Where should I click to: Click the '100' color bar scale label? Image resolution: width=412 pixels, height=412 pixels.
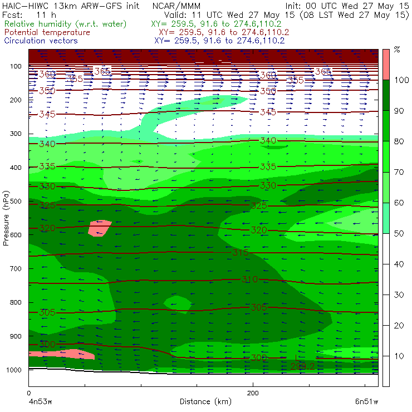pyautogui.click(x=402, y=80)
